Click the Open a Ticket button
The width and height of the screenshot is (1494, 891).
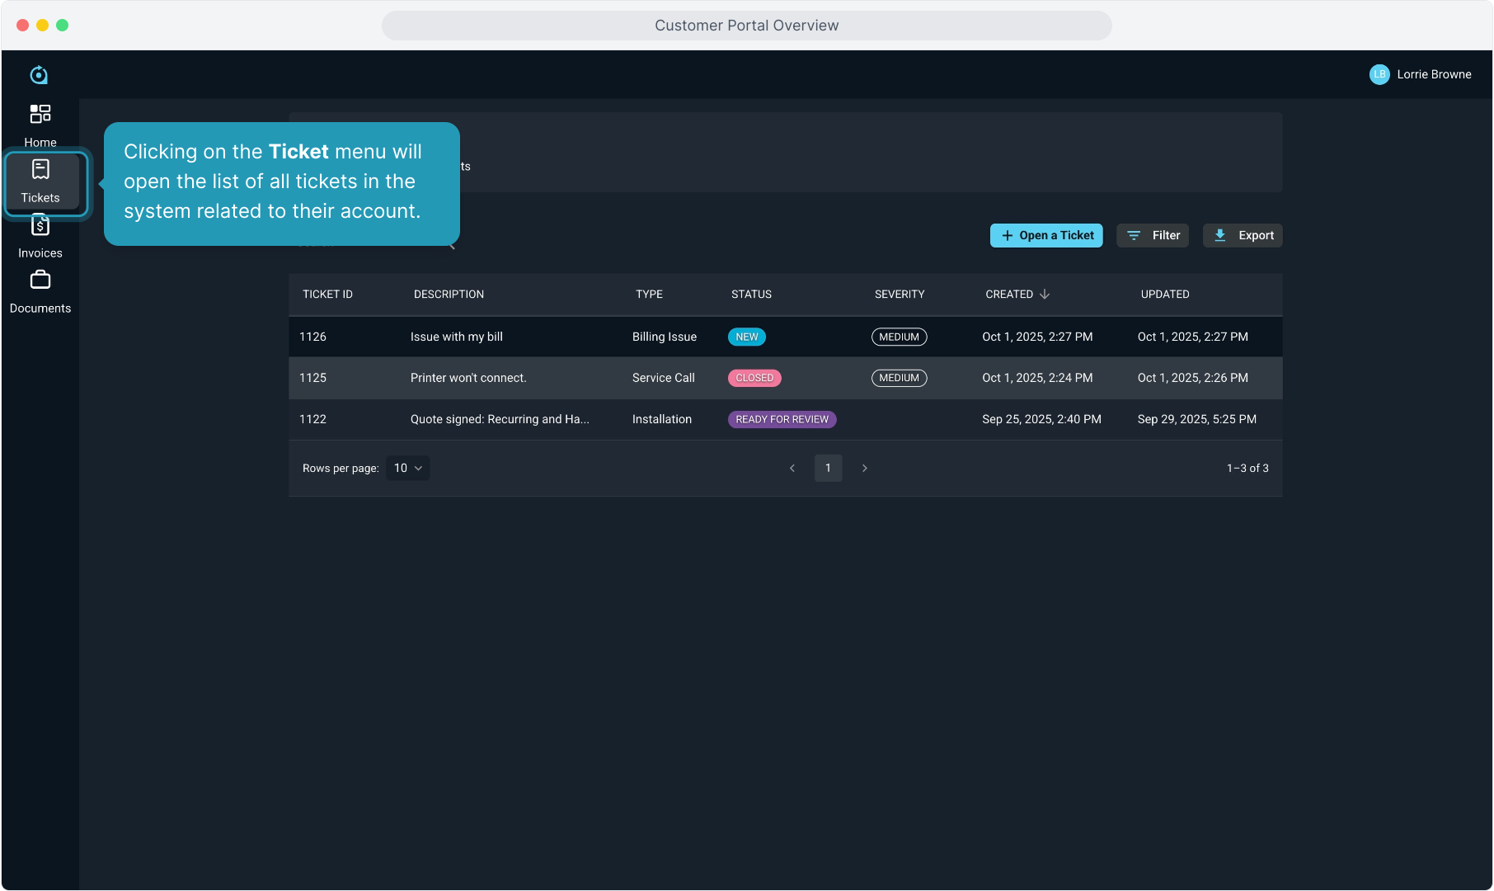click(x=1046, y=236)
